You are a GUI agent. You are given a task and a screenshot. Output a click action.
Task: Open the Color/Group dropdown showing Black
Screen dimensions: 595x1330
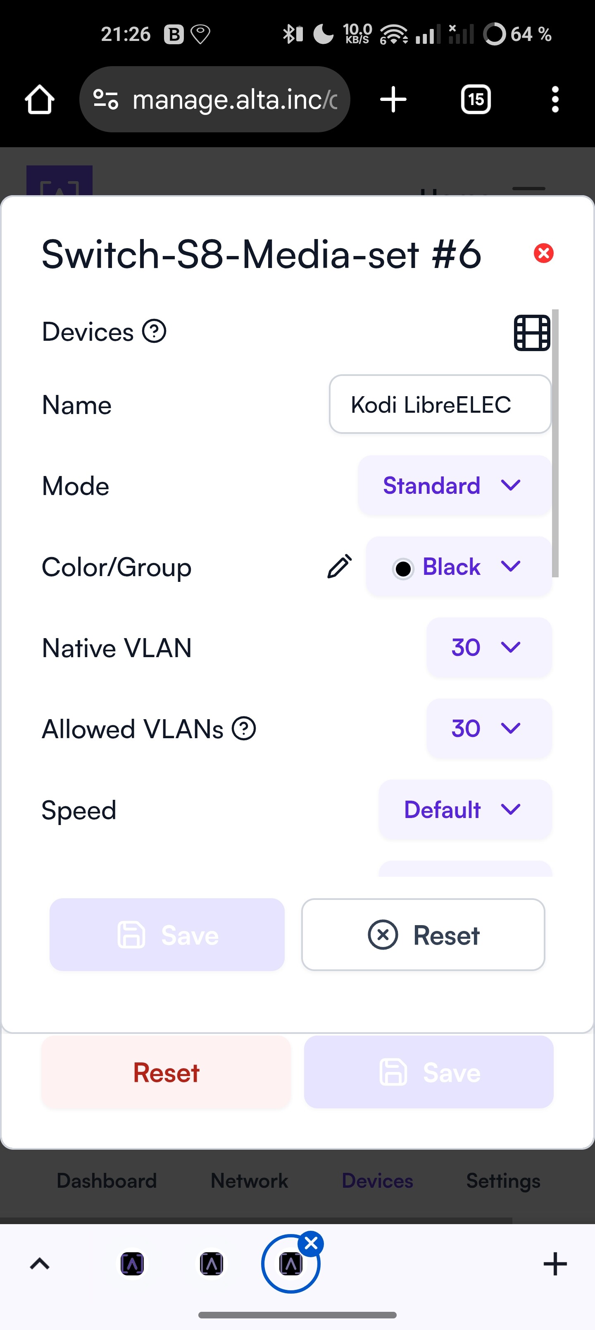click(x=459, y=567)
